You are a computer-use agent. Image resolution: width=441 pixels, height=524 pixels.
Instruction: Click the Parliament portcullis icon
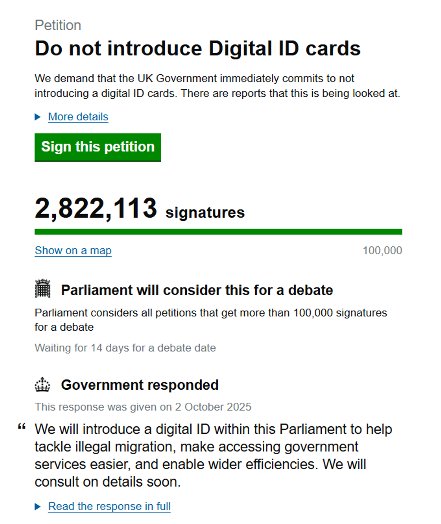click(42, 289)
